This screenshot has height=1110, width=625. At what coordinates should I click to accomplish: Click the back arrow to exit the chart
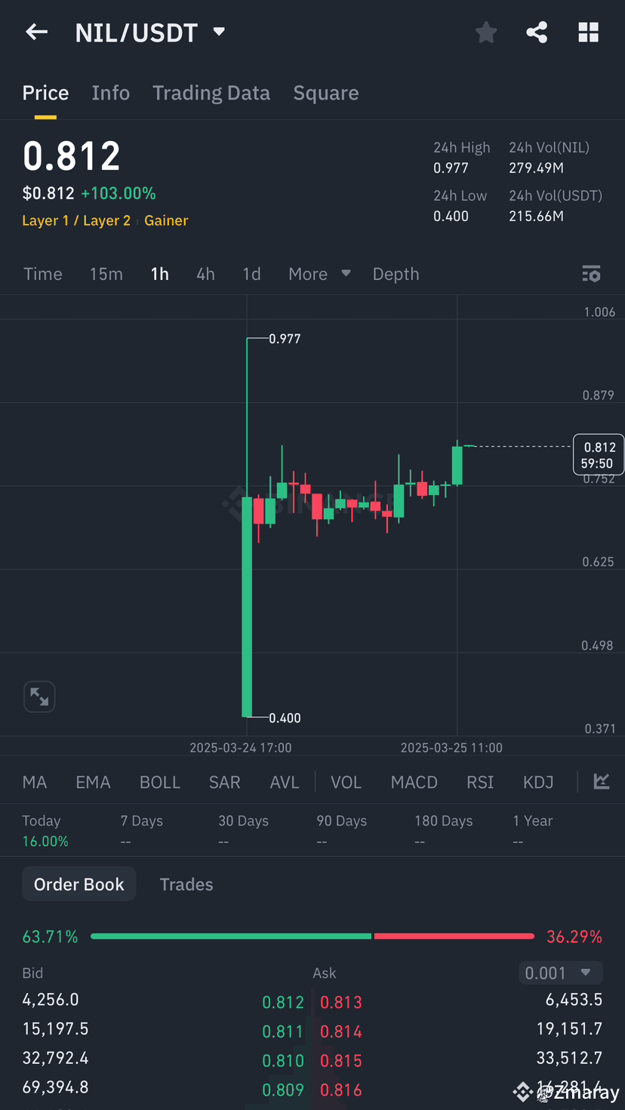pos(36,32)
